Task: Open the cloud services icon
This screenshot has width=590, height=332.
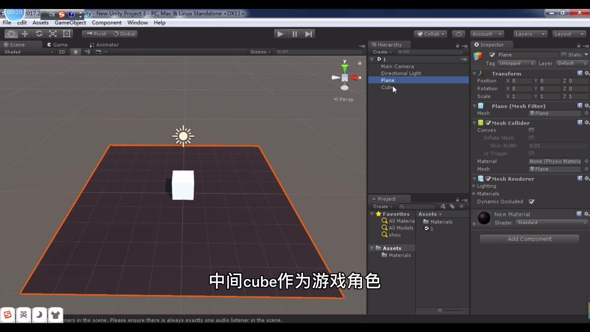Action: 458,34
